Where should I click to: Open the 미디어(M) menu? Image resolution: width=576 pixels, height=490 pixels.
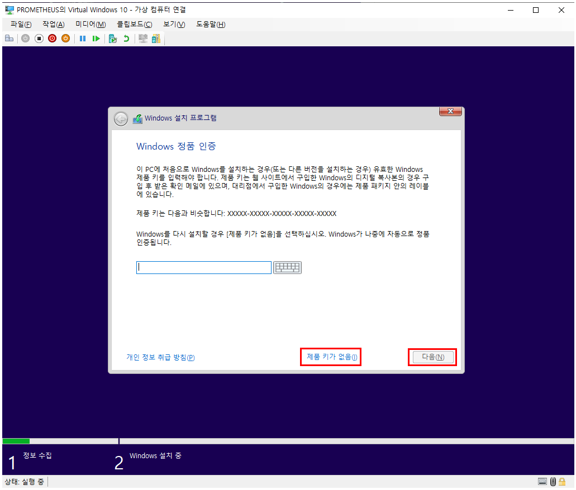coord(91,25)
